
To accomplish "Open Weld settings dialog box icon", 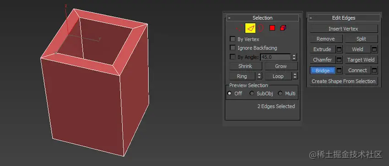I will (374, 49).
